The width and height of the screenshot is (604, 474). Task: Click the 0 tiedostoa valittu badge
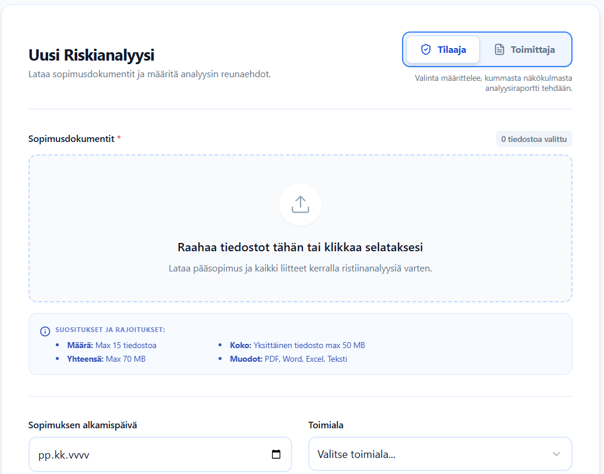click(534, 139)
